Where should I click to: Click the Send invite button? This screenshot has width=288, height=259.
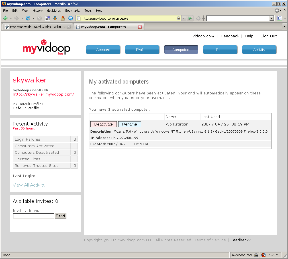coord(60,216)
